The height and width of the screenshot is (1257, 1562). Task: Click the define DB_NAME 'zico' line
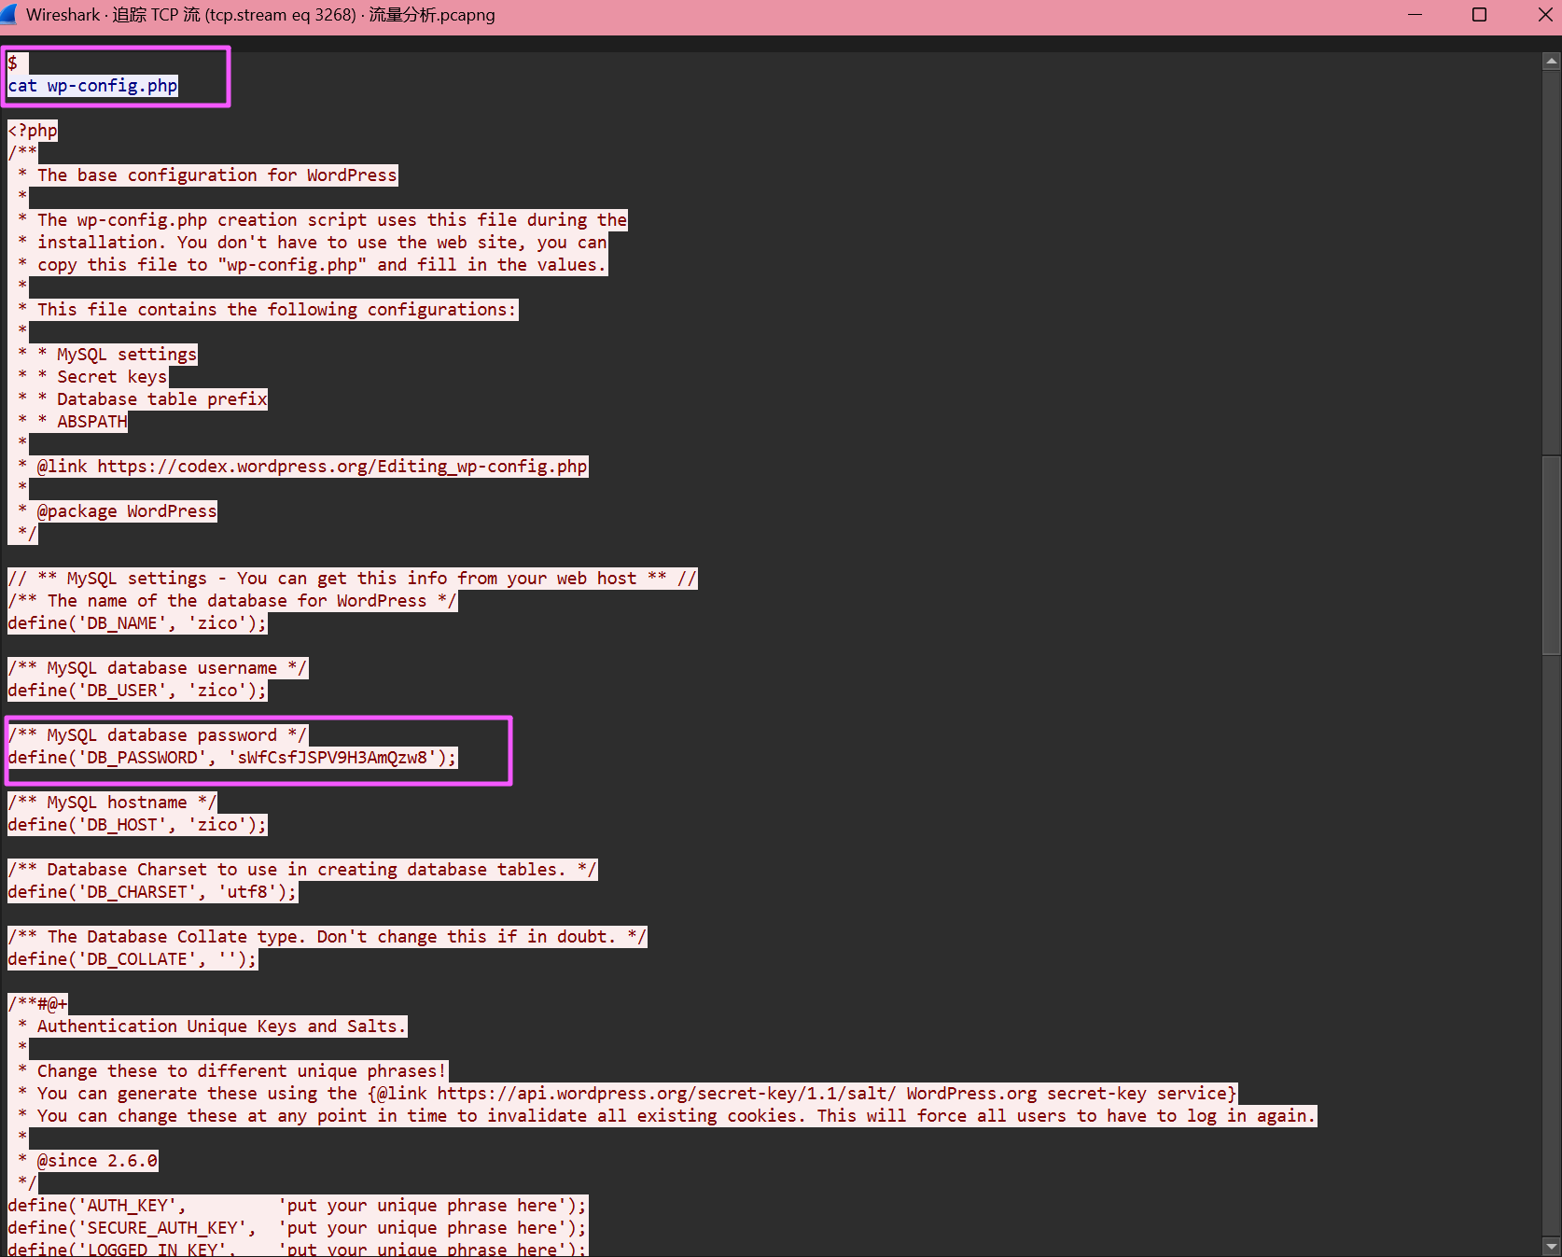[x=137, y=623]
